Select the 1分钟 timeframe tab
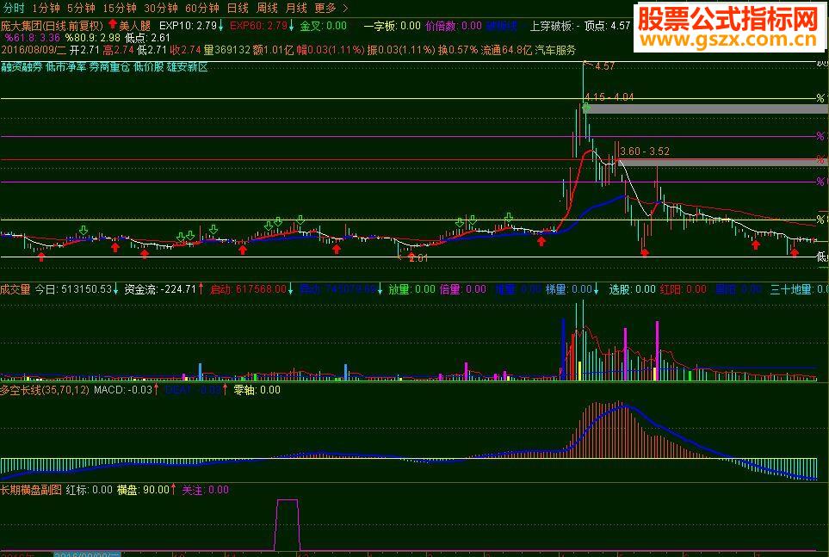The width and height of the screenshot is (829, 557). [46, 8]
